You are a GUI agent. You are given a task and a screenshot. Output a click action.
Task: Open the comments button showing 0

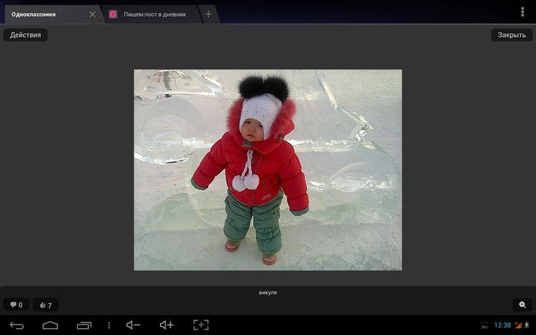pos(16,305)
